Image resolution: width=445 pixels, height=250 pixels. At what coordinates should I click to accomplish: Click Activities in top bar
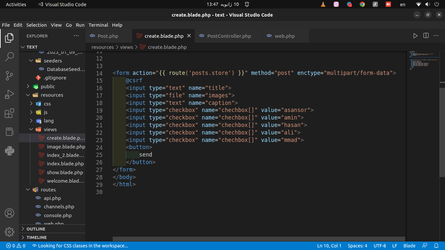16,4
